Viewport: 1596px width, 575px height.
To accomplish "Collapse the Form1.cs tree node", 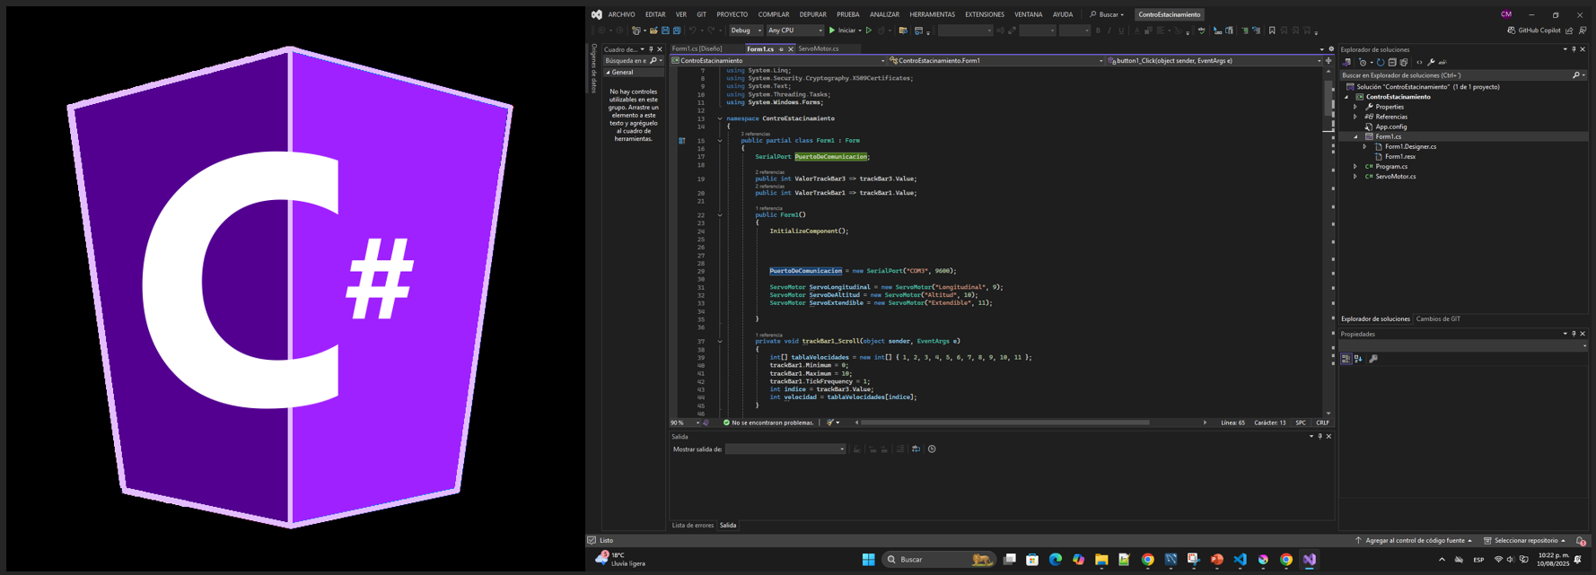I will (1355, 136).
